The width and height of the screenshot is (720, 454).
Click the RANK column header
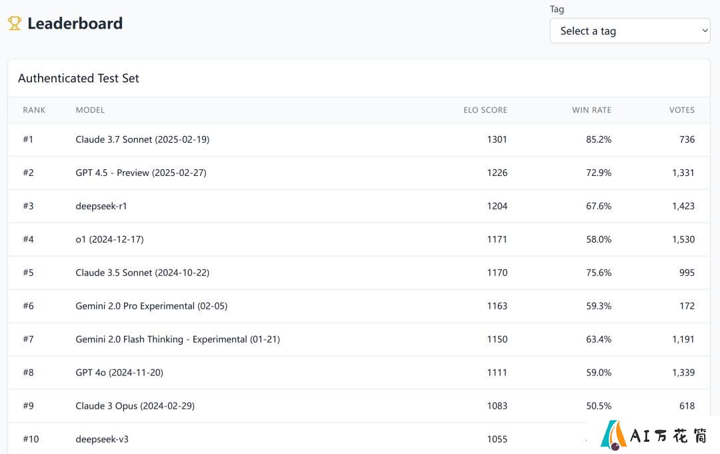34,110
